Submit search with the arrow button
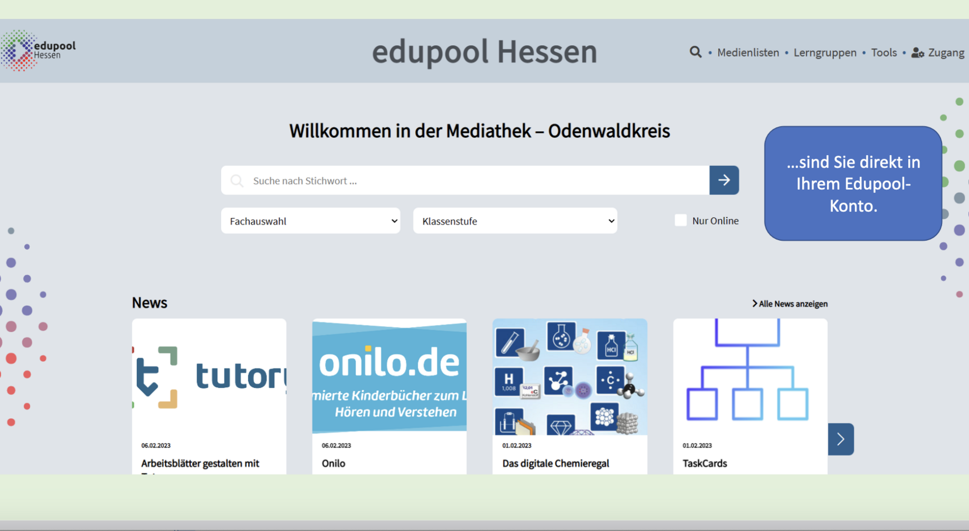 pos(724,180)
